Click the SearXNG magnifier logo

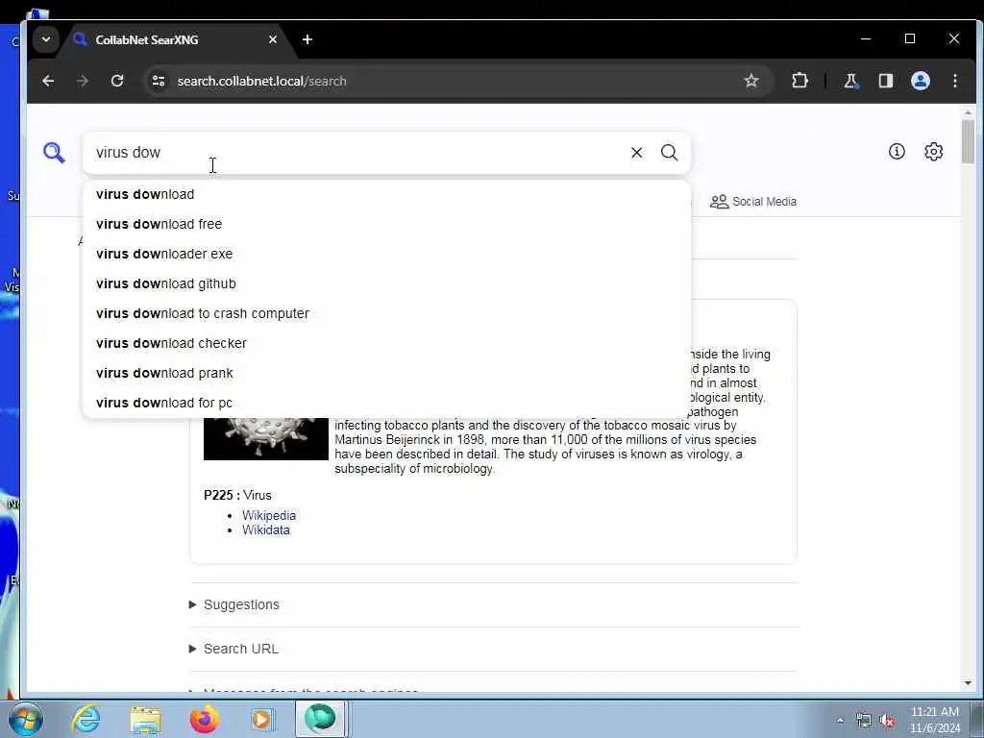pos(54,153)
